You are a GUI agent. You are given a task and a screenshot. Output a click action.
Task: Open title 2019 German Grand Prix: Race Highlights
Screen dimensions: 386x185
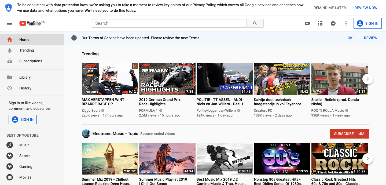pyautogui.click(x=160, y=102)
